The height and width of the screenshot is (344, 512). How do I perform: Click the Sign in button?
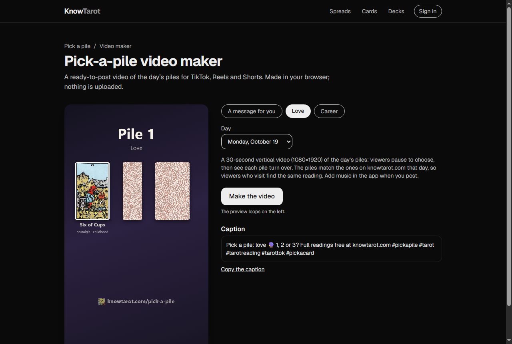(428, 11)
